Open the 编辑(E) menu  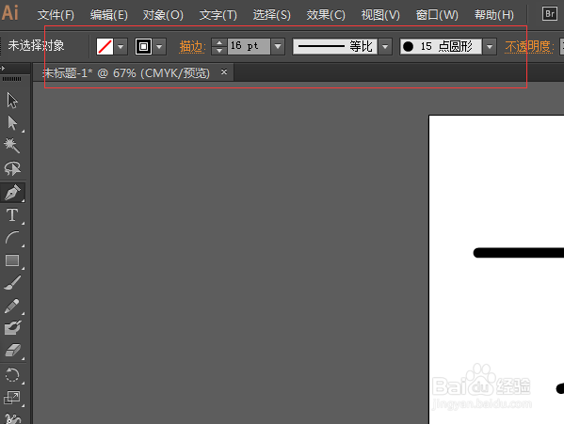coord(109,15)
